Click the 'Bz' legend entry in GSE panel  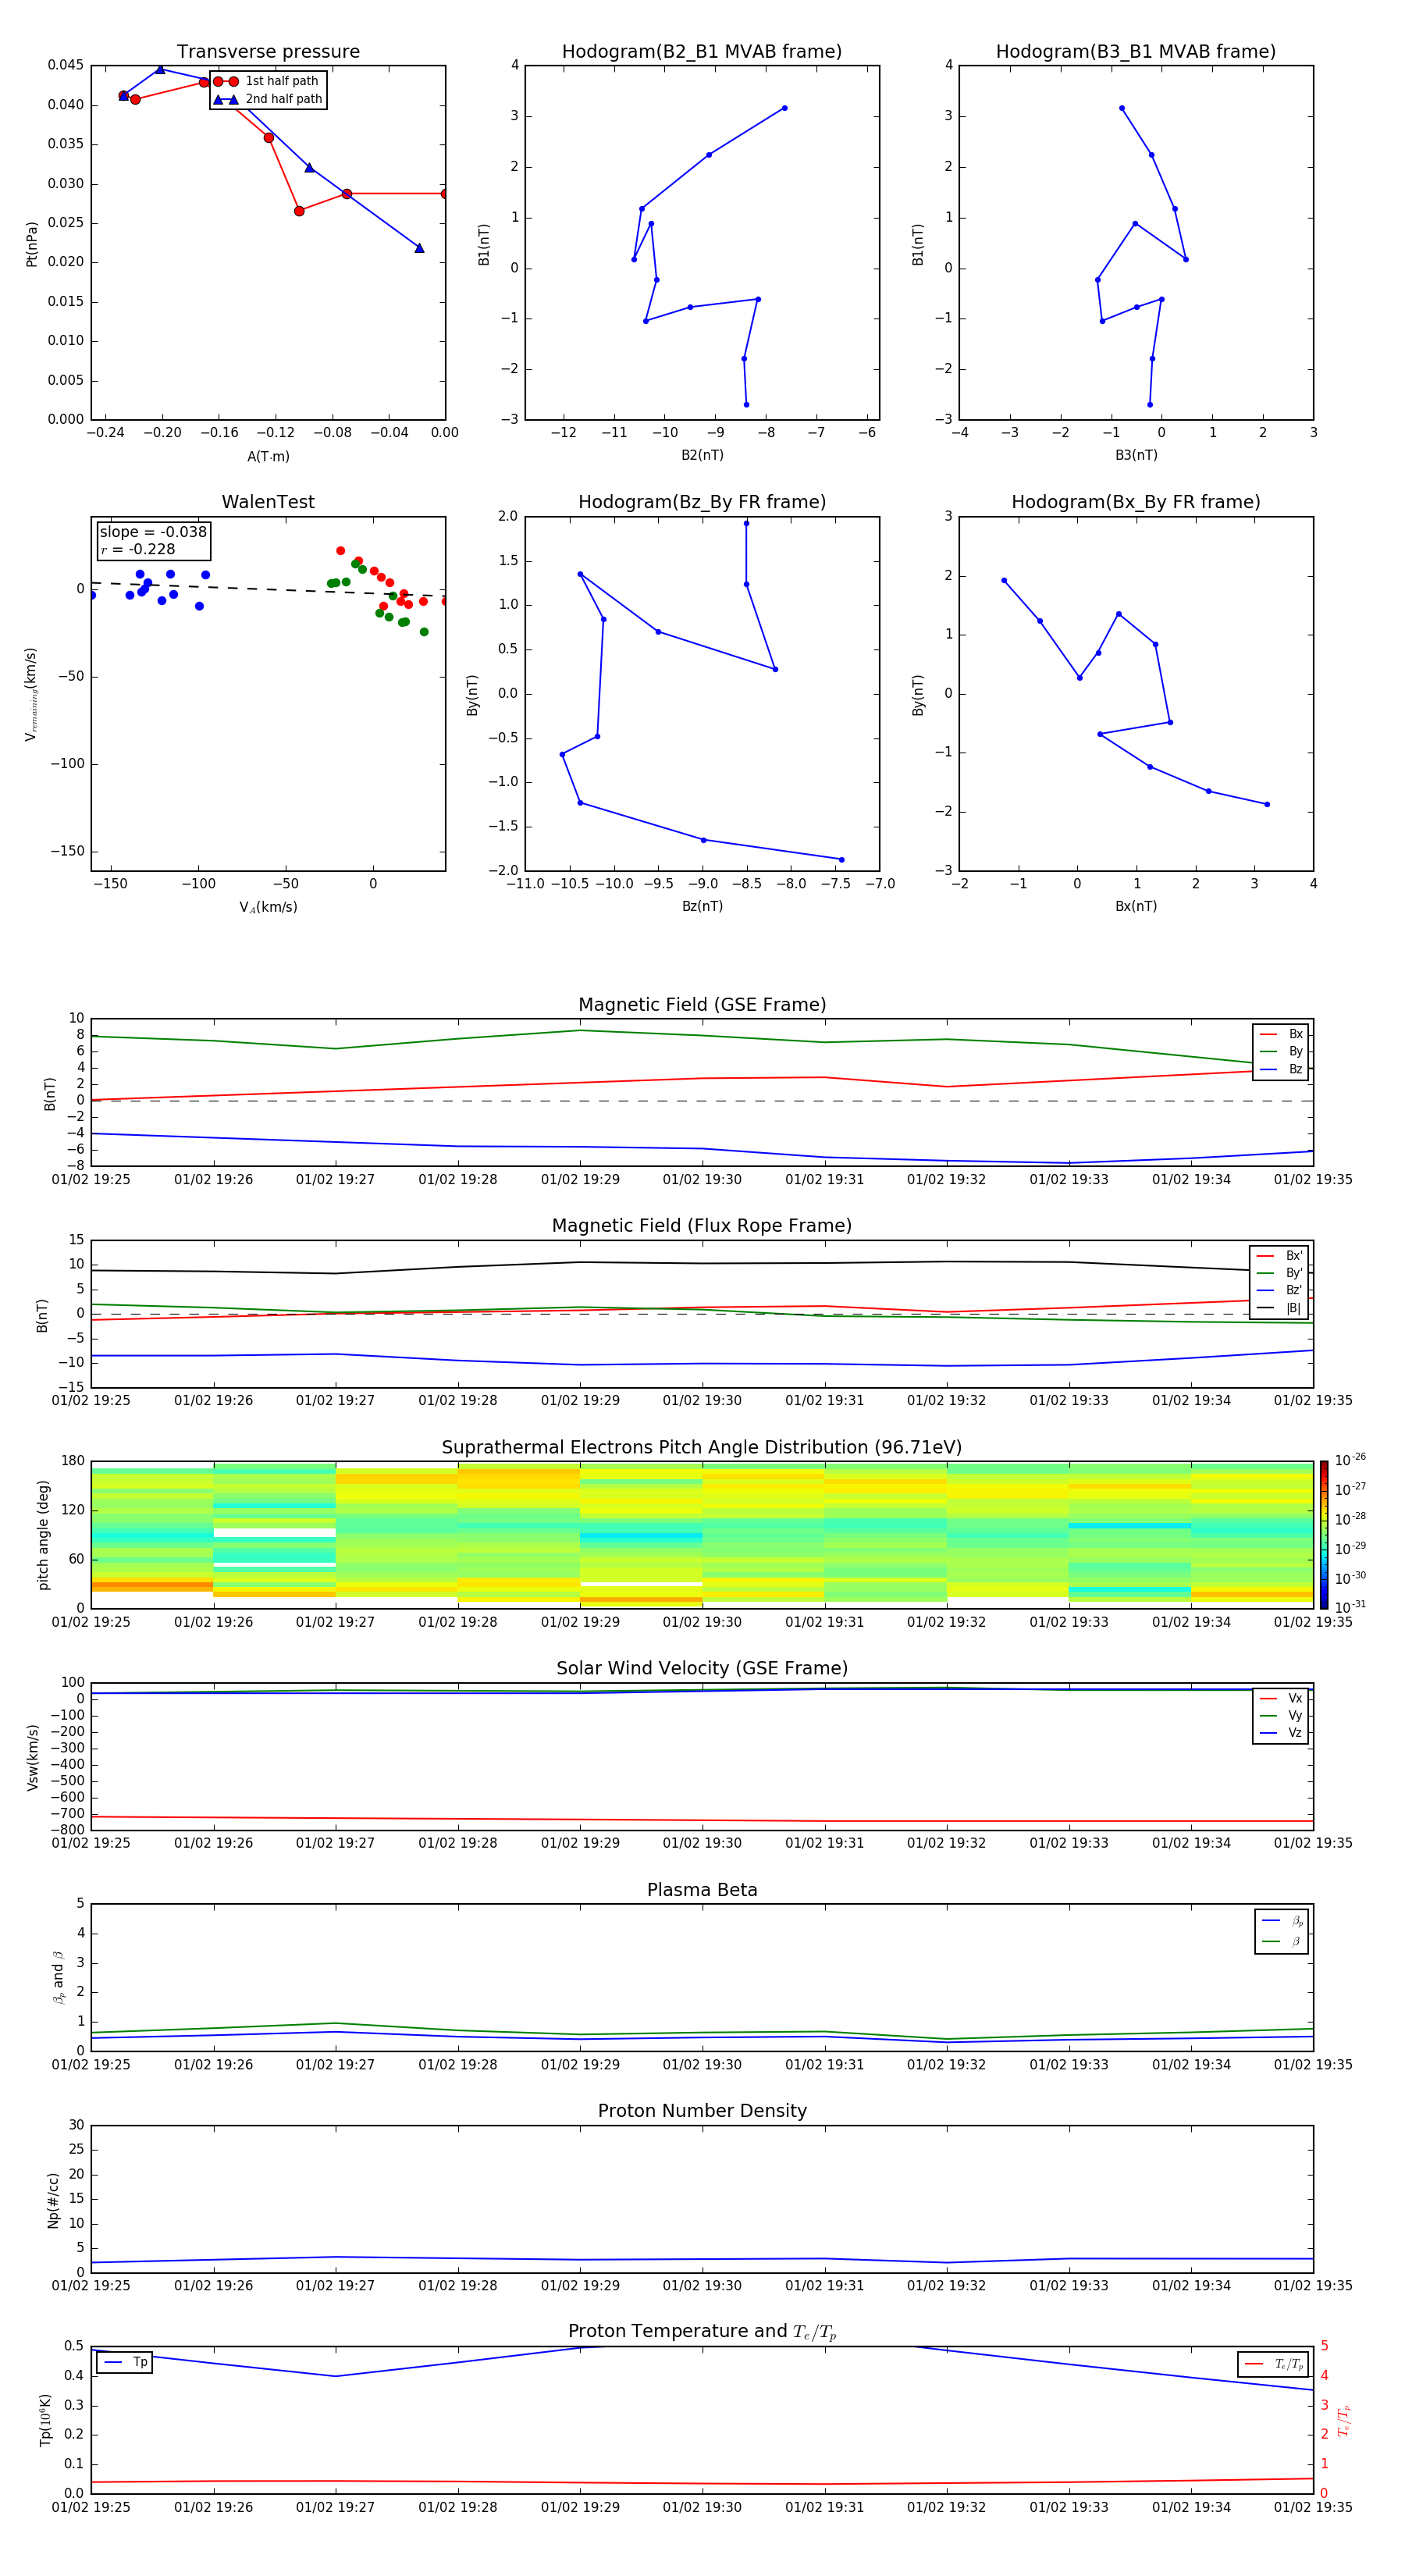pyautogui.click(x=1281, y=1069)
